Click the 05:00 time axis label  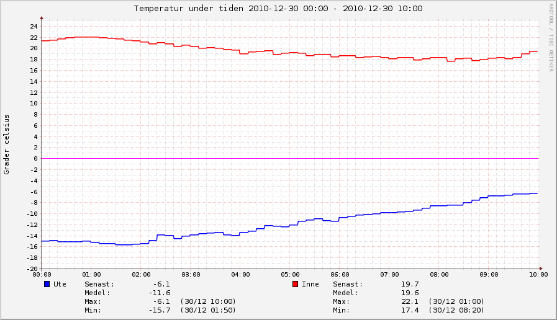coord(290,275)
